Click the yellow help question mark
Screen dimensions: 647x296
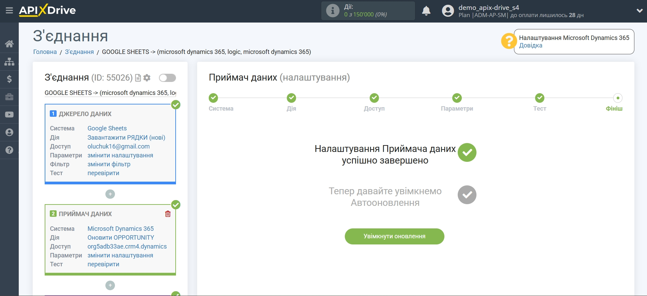point(509,41)
